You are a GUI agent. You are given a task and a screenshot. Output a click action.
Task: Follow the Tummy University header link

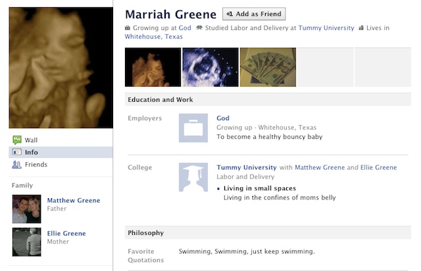[326, 28]
